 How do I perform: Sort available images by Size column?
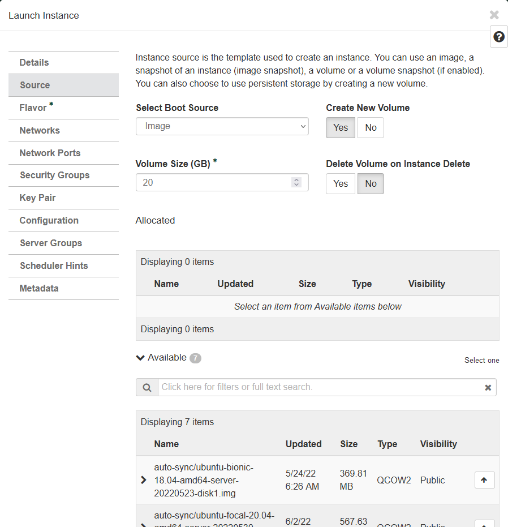(x=348, y=444)
